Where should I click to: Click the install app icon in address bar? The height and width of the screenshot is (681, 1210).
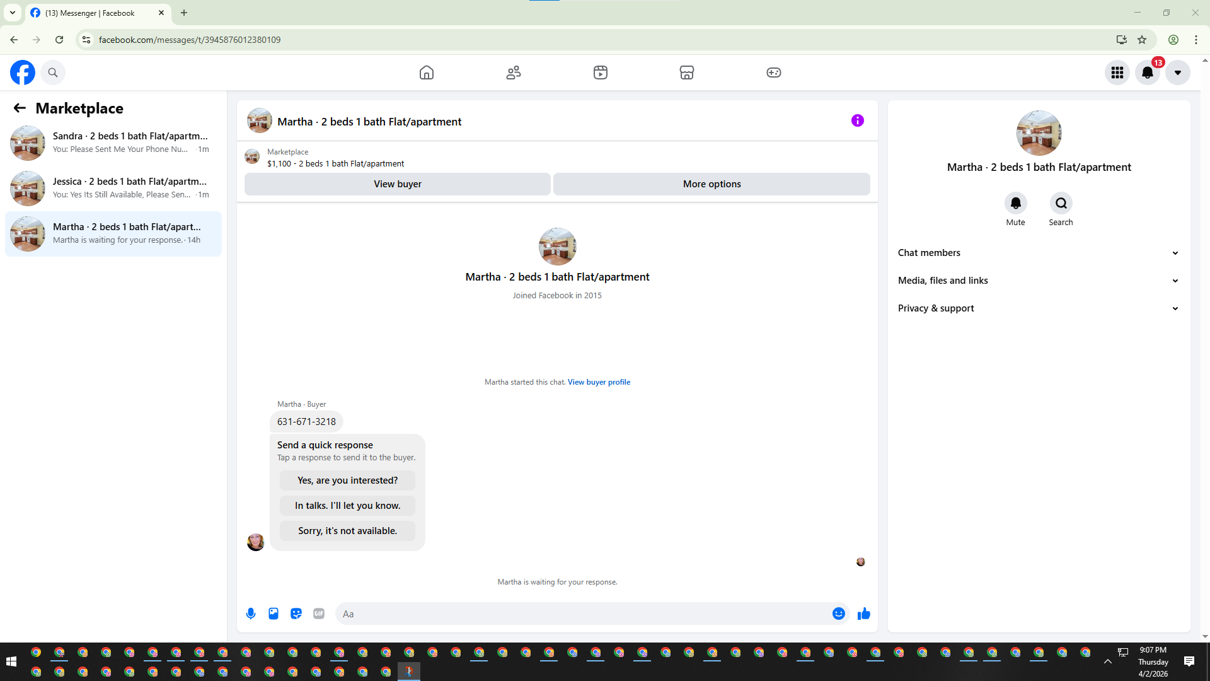1122,40
